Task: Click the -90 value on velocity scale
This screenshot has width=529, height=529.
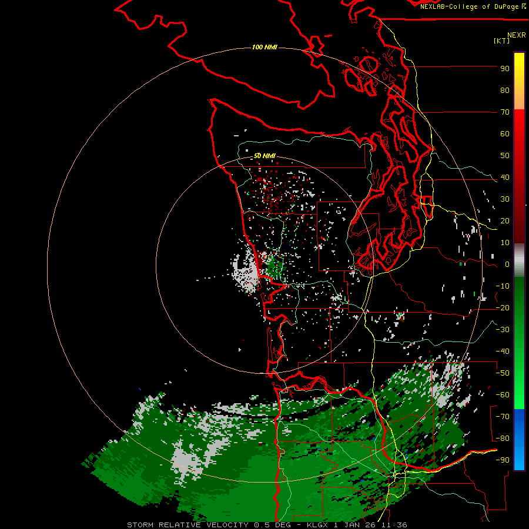Action: tap(503, 460)
